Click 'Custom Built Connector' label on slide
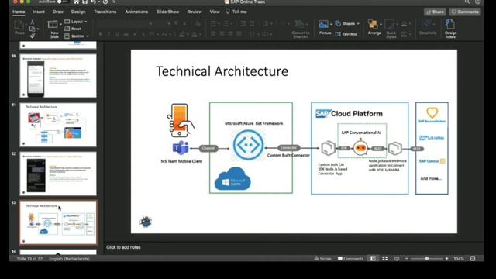 (288, 155)
